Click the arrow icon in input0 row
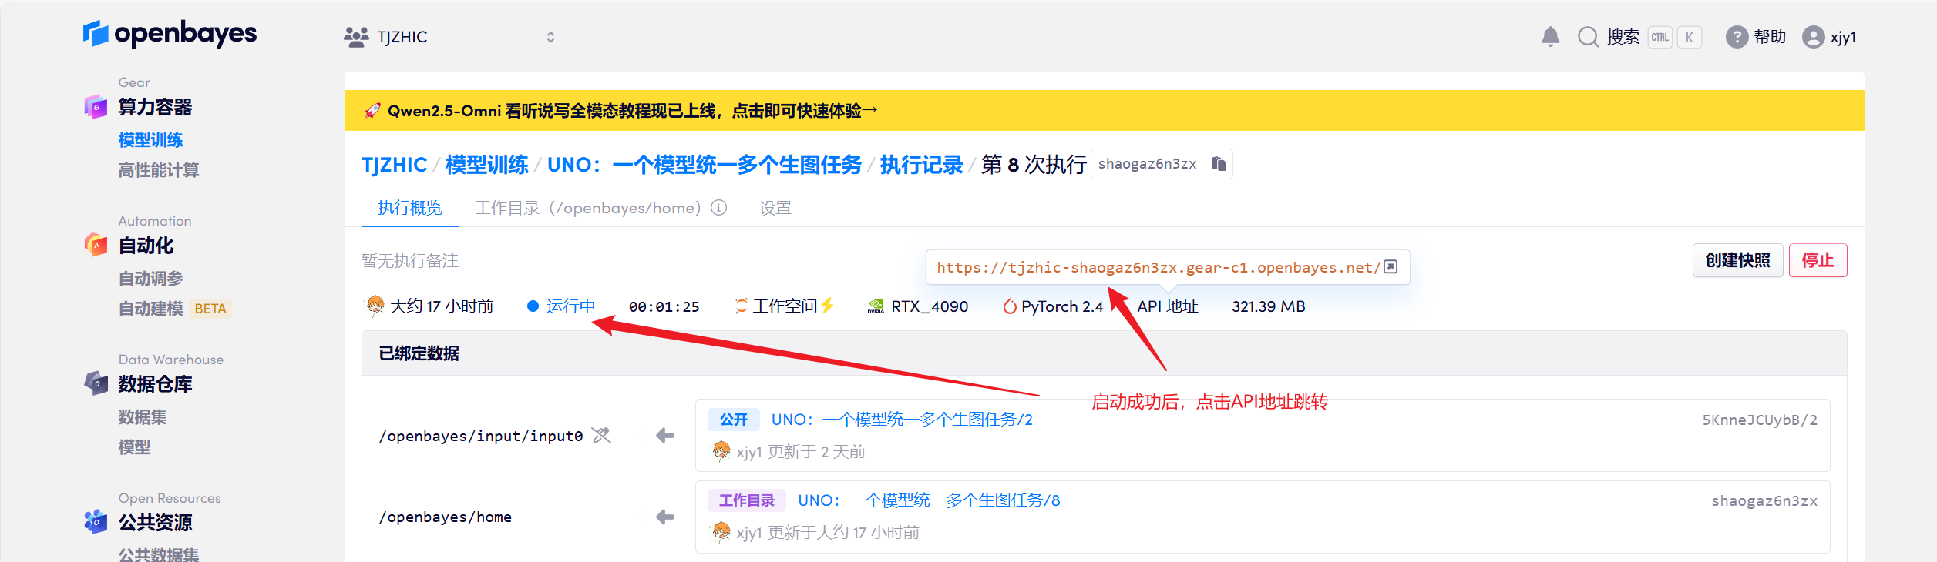Screen dimensions: 1937x562 (x=664, y=436)
